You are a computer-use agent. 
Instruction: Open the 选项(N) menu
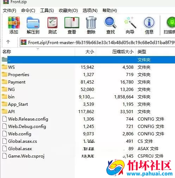[x=90, y=11]
